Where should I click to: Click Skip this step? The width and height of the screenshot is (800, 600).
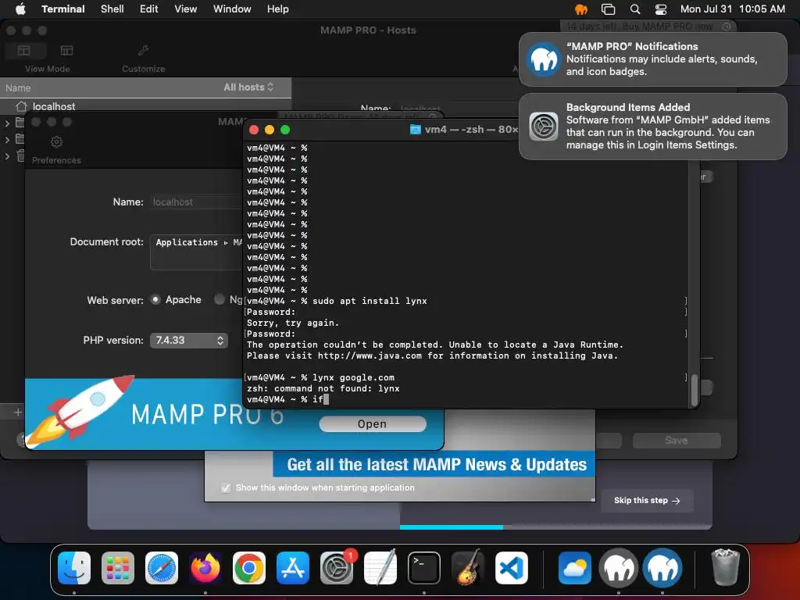coord(647,501)
